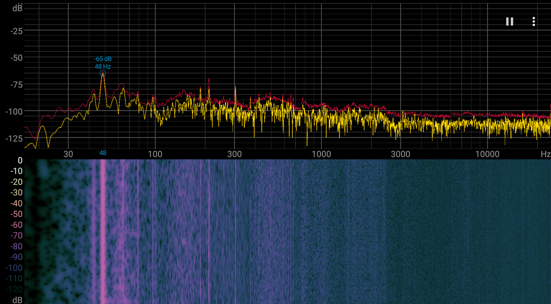
Task: Click the '0' spectrogram color scale label
Action: click(x=20, y=160)
